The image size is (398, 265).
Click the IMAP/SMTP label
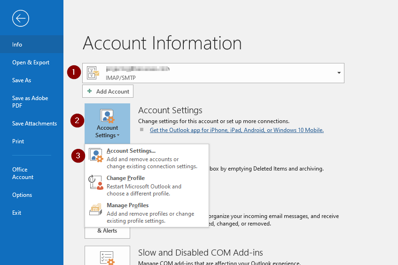click(121, 78)
